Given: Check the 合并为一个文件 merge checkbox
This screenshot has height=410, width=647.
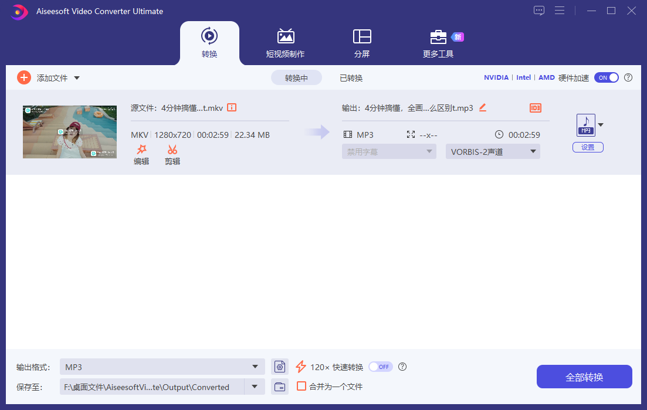Looking at the screenshot, I should point(301,387).
